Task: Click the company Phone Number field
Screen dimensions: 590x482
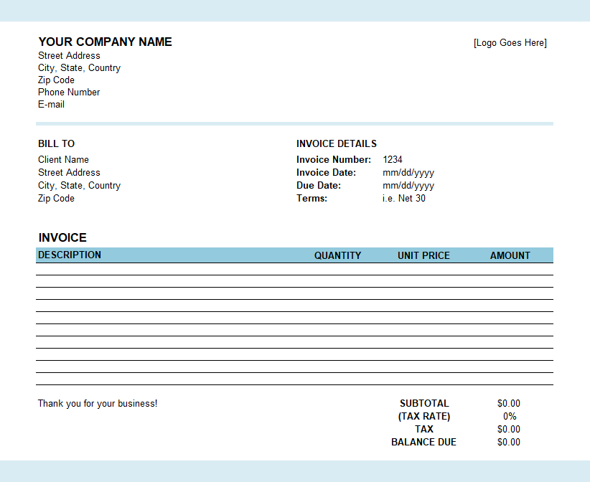Action: click(69, 92)
